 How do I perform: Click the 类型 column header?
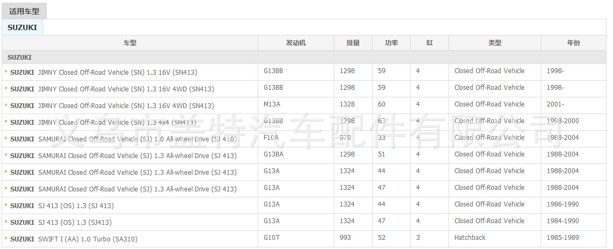[x=494, y=43]
